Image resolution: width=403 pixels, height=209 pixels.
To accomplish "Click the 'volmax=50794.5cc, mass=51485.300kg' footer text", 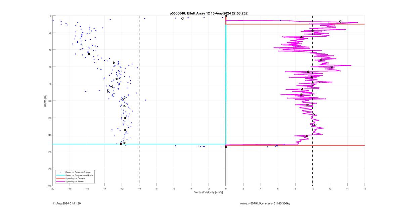I will 265,203.
